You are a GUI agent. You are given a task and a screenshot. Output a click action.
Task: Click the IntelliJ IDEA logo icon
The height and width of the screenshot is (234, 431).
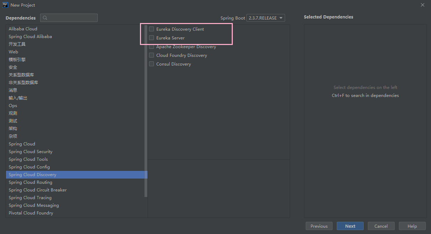coord(6,5)
